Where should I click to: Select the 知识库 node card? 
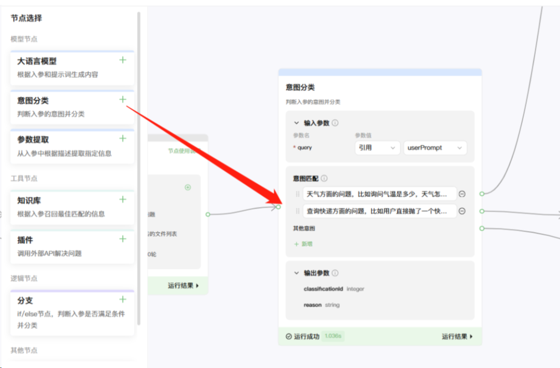click(x=72, y=208)
